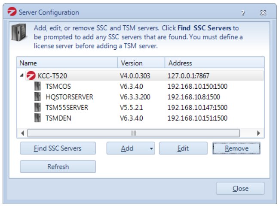
Task: Click the Remove button
Action: click(x=236, y=148)
